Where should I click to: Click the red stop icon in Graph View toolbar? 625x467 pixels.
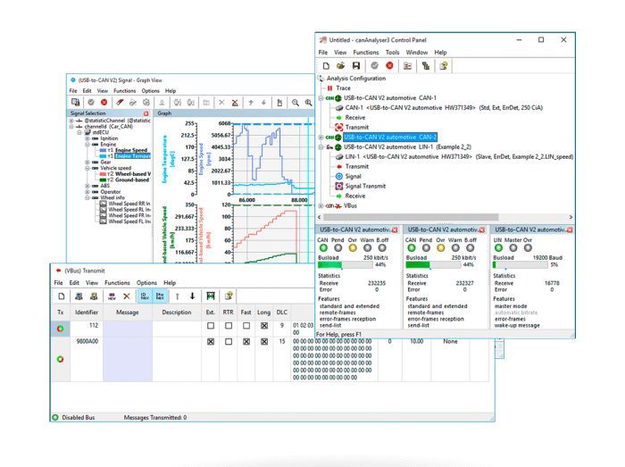coord(105,103)
